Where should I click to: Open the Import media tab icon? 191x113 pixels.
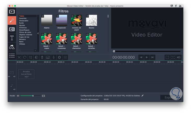(12, 12)
